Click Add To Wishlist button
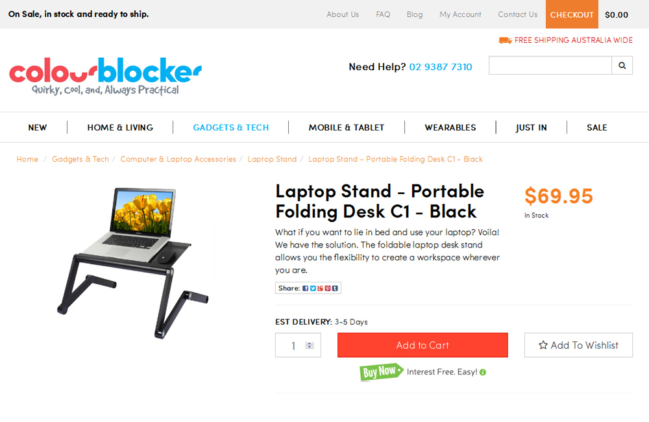The width and height of the screenshot is (649, 422). pyautogui.click(x=578, y=345)
